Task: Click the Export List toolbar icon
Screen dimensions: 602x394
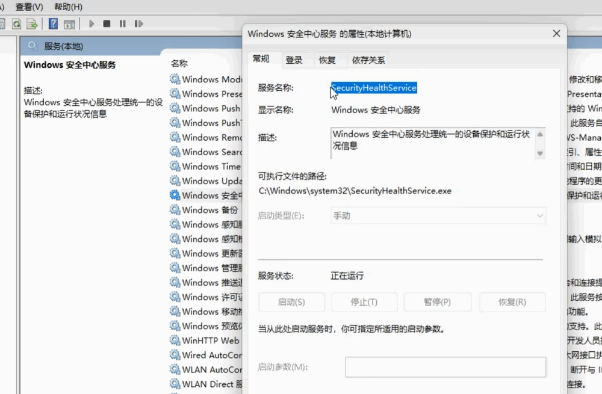Action: point(32,24)
